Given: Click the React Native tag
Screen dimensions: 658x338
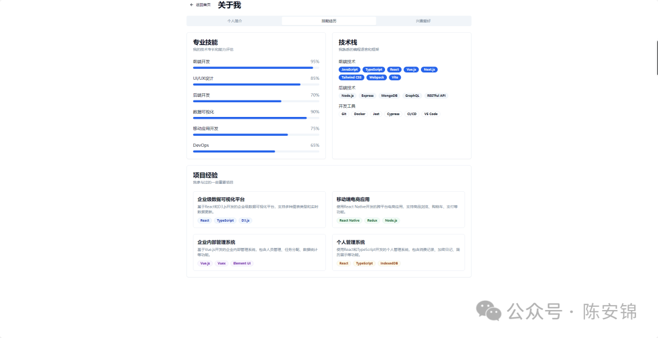Looking at the screenshot, I should click(350, 220).
